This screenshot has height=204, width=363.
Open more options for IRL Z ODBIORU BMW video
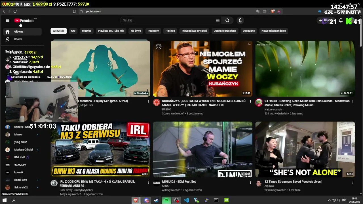148,182
